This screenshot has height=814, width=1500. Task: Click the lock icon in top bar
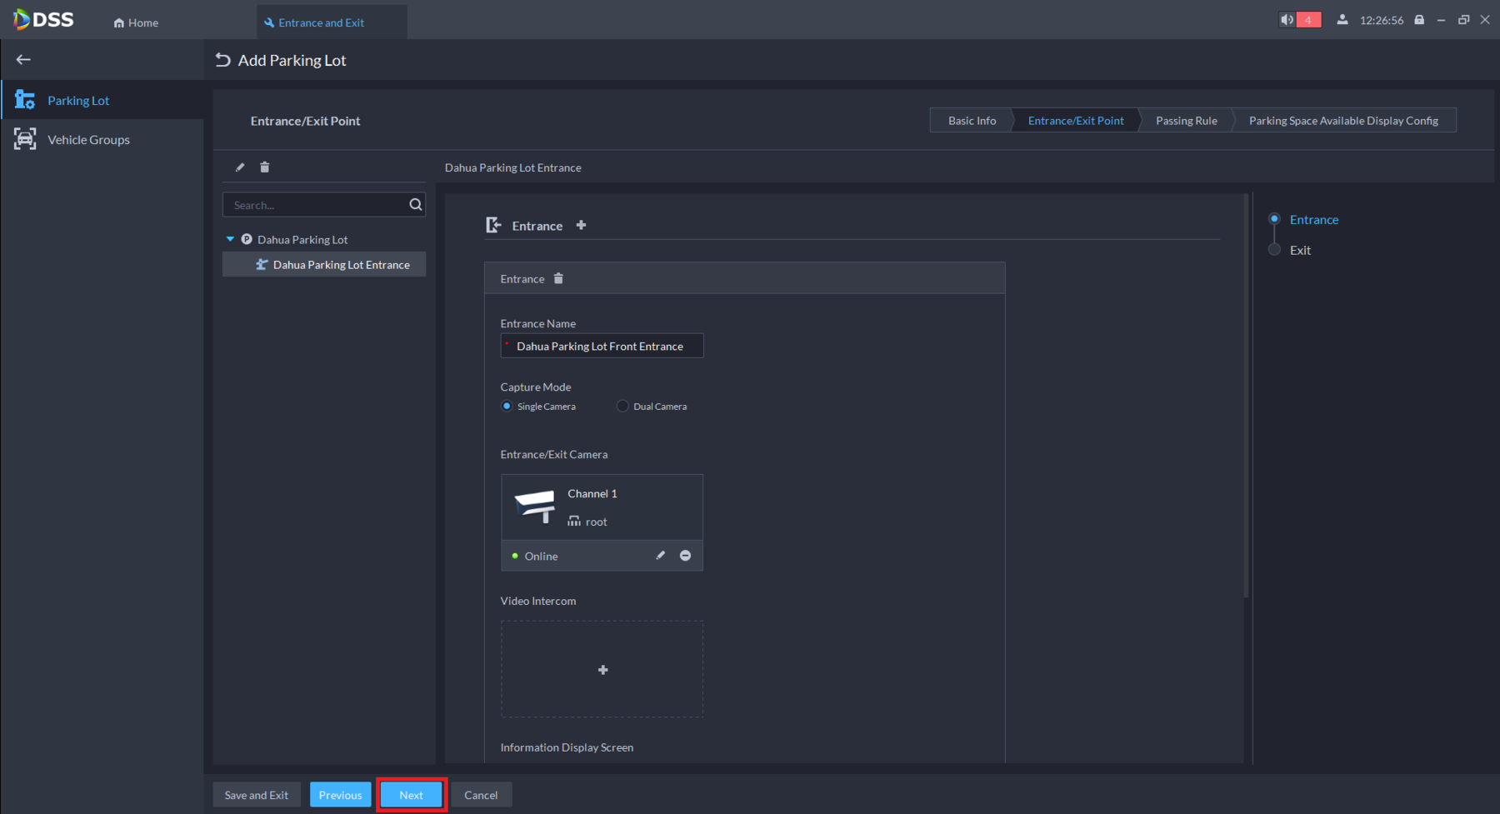1419,20
